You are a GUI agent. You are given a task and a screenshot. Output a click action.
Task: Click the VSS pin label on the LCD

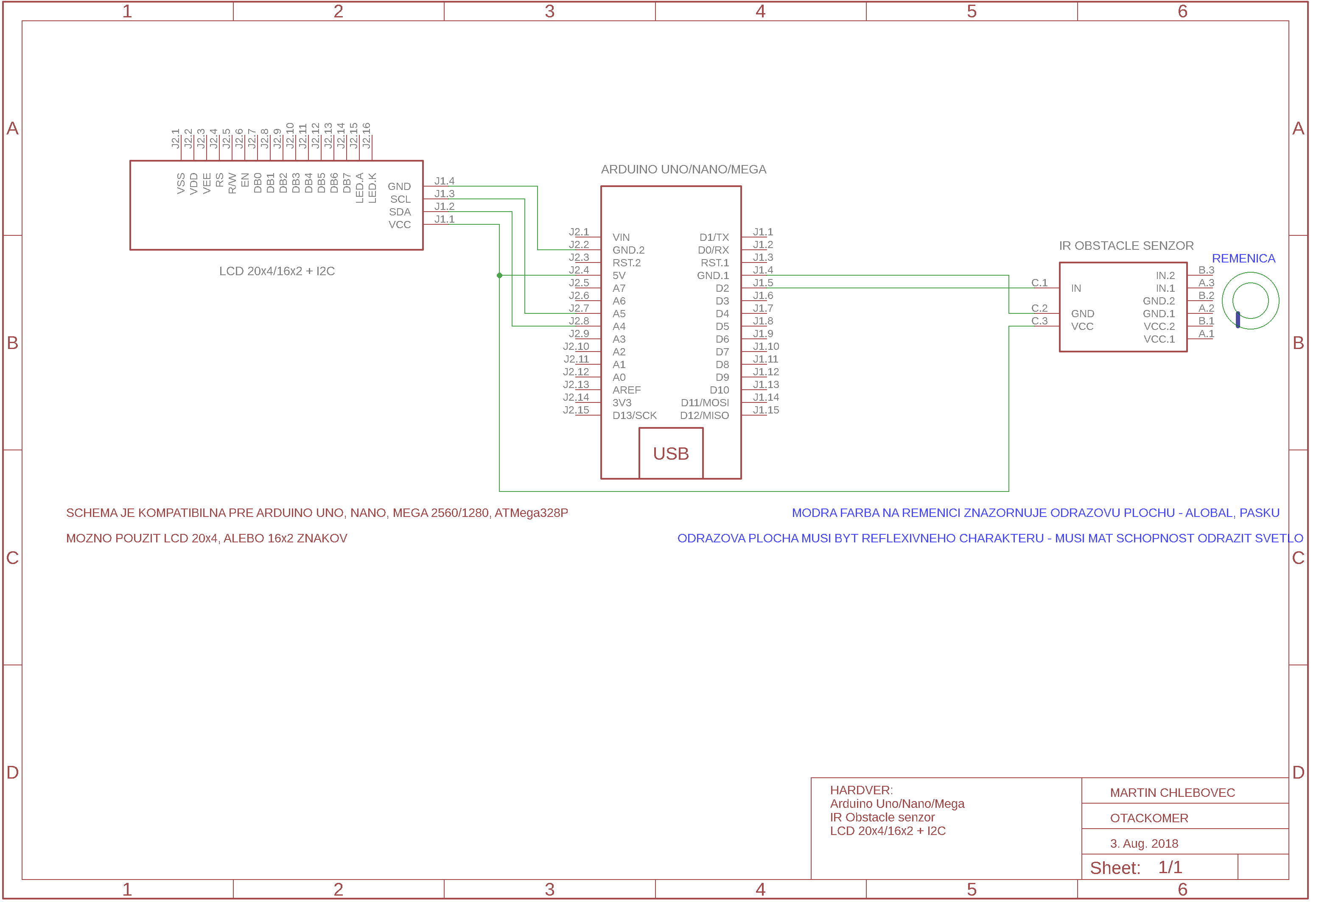(180, 183)
